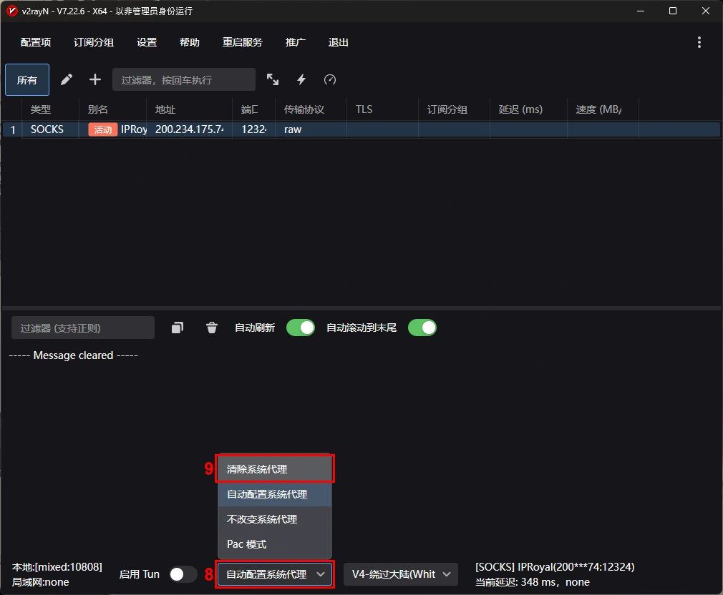Click the plus icon to add a group
This screenshot has height=595, width=723.
pos(95,79)
